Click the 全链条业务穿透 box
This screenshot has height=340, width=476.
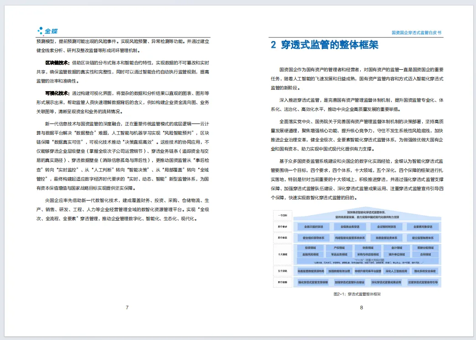(350, 227)
